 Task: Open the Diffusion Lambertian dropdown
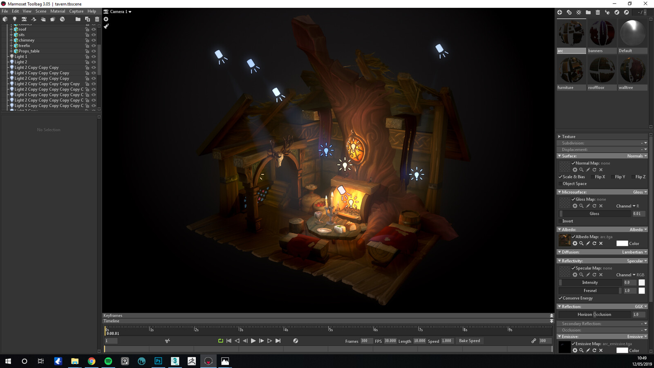pyautogui.click(x=634, y=252)
